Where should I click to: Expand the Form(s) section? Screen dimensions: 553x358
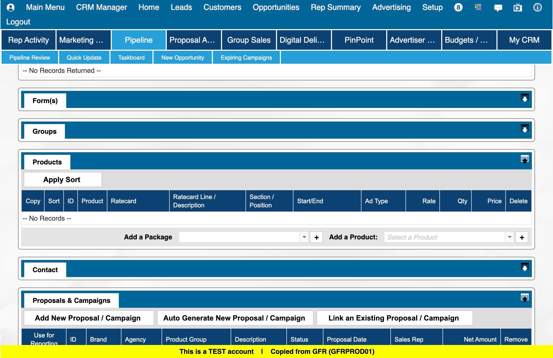coord(525,98)
